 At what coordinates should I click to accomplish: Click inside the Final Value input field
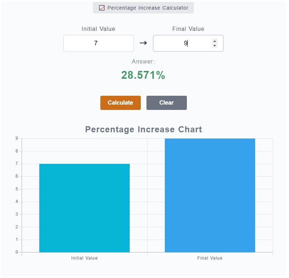(x=183, y=43)
